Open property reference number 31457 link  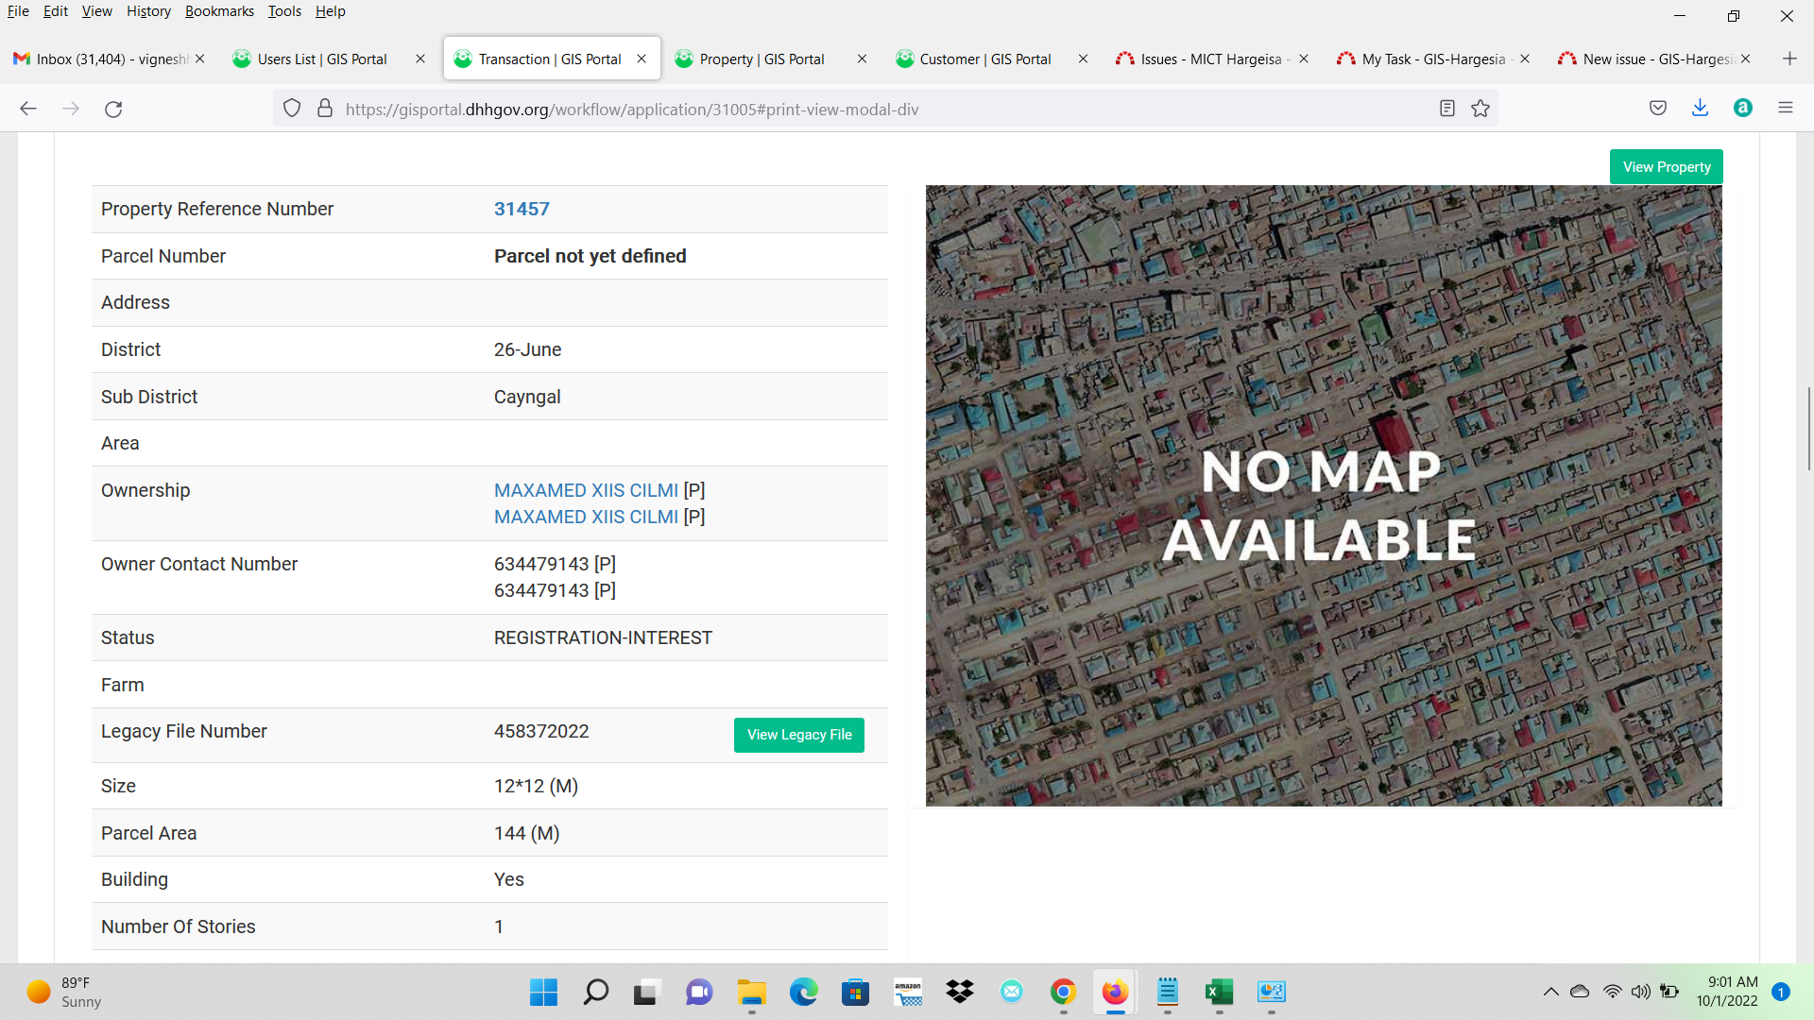pos(522,209)
